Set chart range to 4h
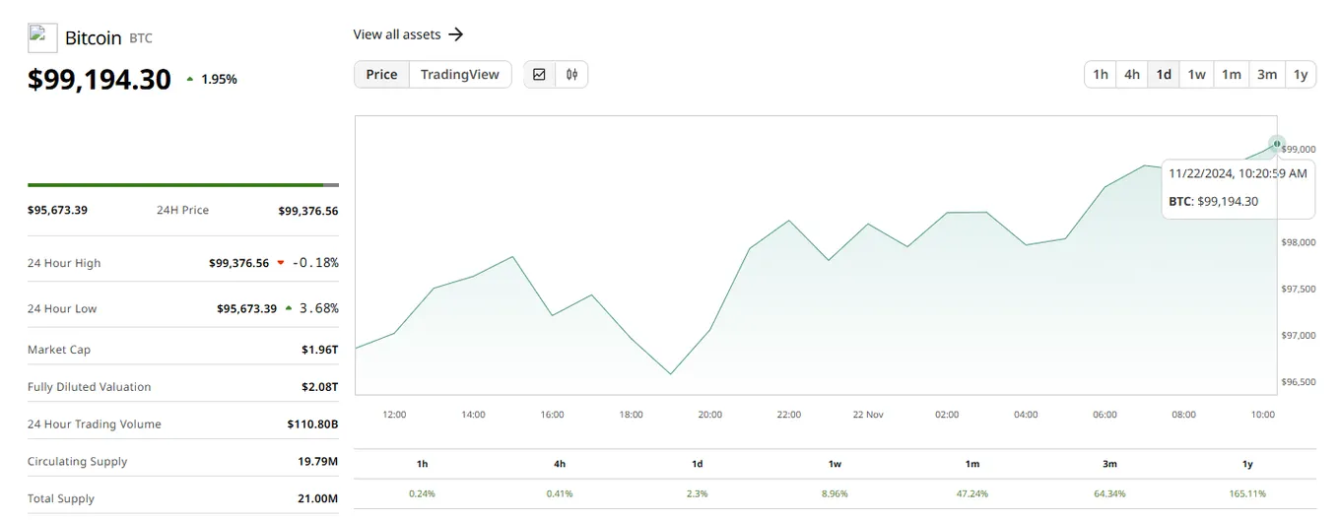The image size is (1340, 521). point(1132,74)
